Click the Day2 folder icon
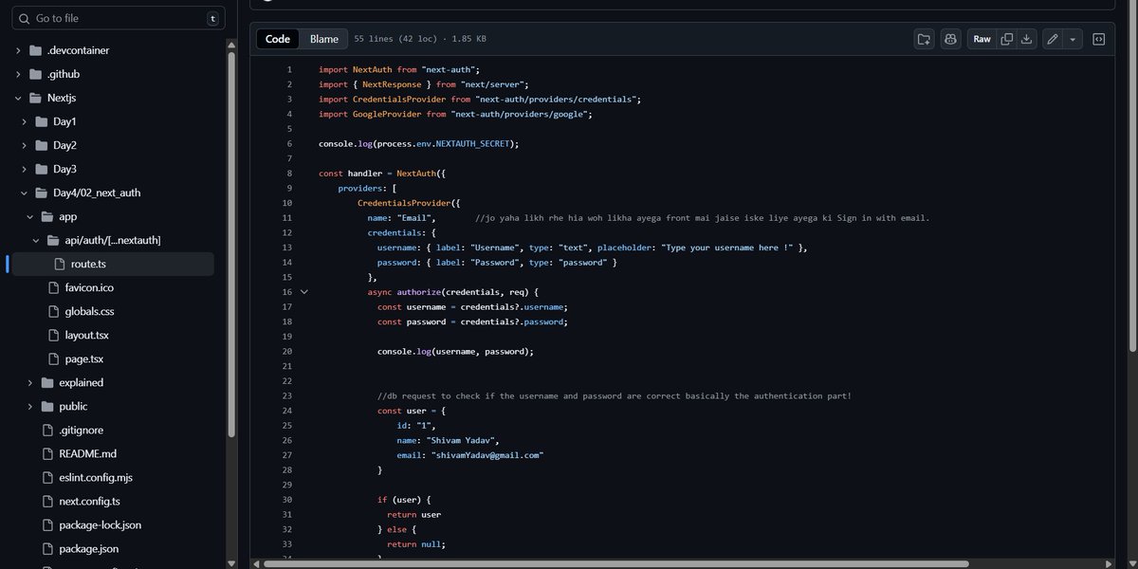 point(42,145)
